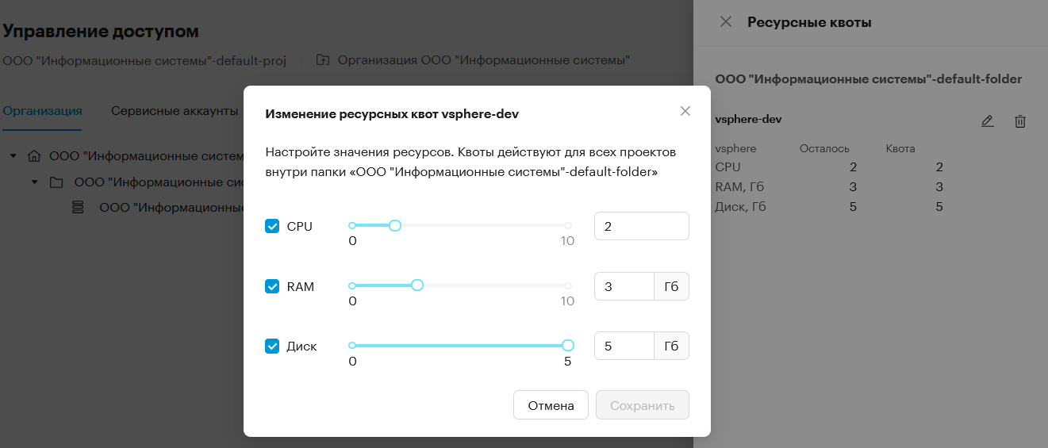Image resolution: width=1048 pixels, height=448 pixels.
Task: Uncheck the Диск checkbox
Action: (x=272, y=346)
